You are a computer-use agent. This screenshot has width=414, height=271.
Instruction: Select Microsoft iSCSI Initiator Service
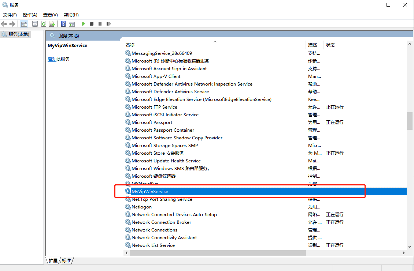[265, 115]
